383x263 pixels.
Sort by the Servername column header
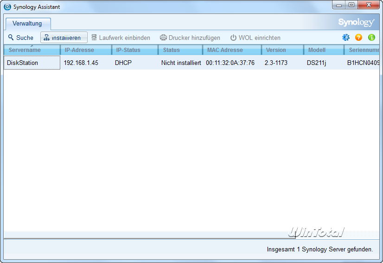tap(32, 50)
